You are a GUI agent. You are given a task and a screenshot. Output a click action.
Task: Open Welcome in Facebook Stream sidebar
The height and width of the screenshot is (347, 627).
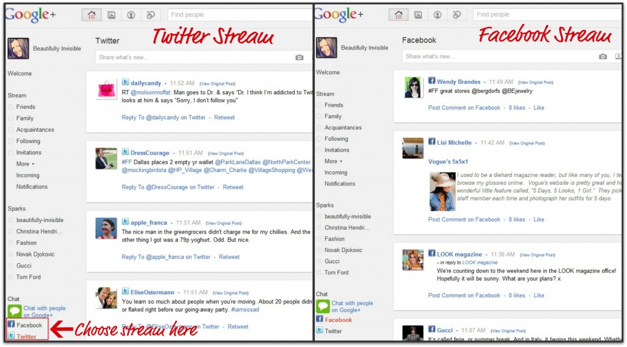[x=328, y=72]
